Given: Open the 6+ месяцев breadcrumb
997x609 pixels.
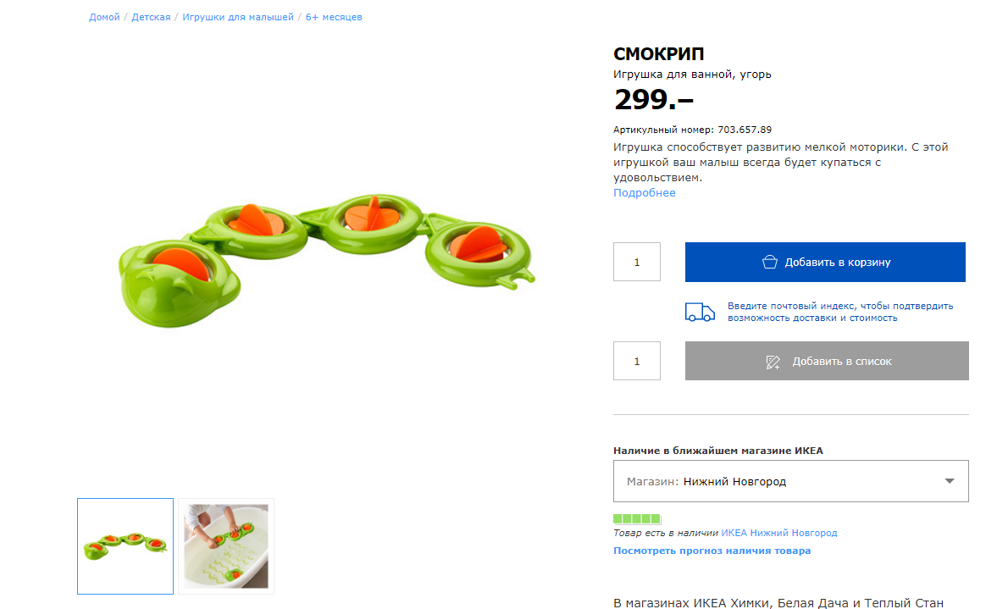Looking at the screenshot, I should pos(334,17).
